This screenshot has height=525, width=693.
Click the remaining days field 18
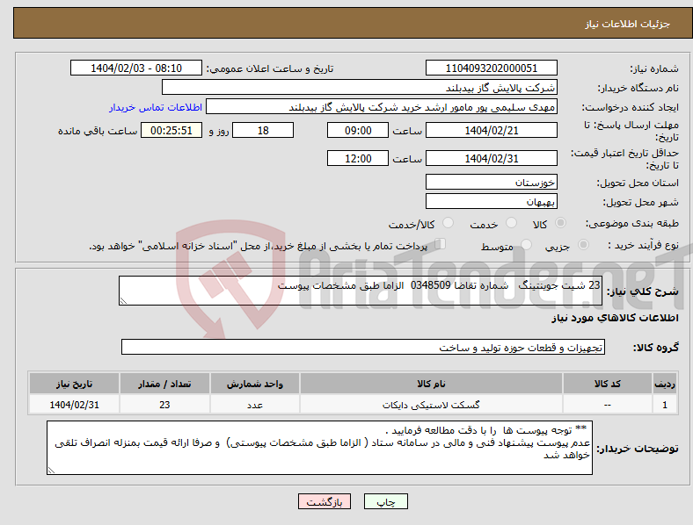263,130
